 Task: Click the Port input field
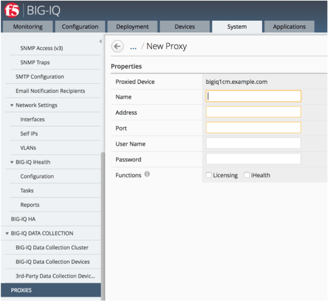253,127
